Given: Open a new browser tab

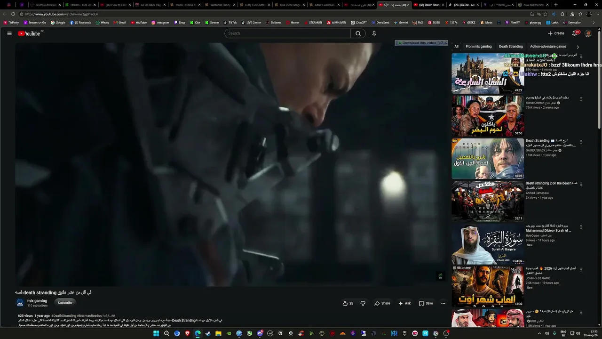Looking at the screenshot, I should coord(555,5).
